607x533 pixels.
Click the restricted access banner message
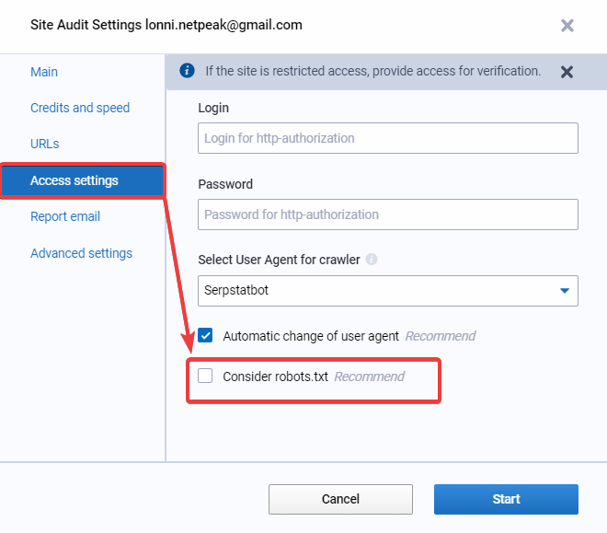click(372, 71)
